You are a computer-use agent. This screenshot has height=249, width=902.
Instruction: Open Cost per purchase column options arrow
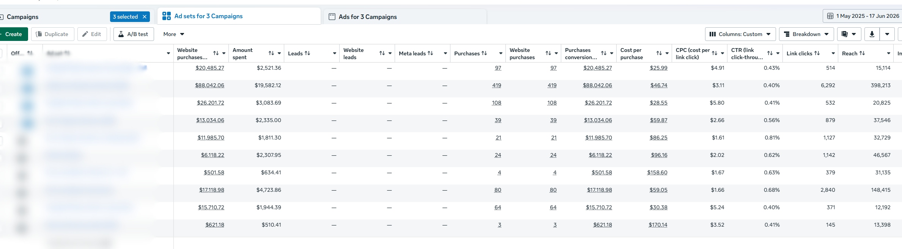[667, 53]
